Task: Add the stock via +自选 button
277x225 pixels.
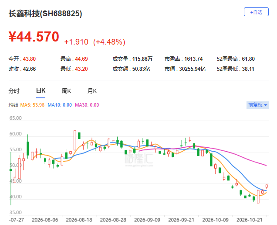Action: [256, 12]
